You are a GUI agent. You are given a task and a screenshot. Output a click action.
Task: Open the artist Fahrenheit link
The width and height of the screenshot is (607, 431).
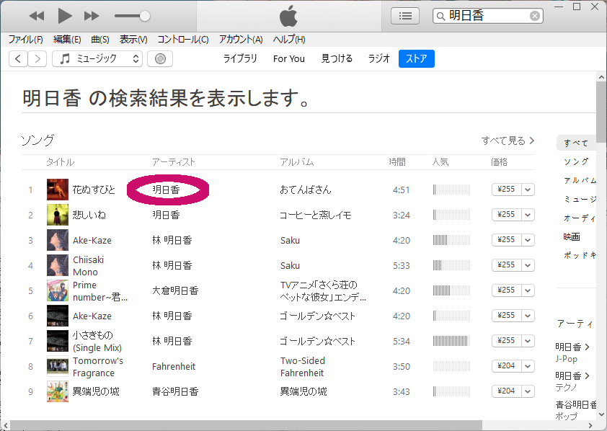(174, 366)
